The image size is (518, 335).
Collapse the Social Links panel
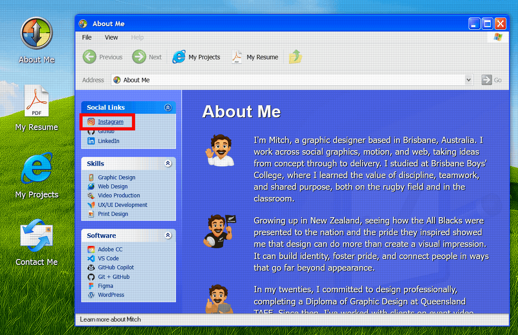168,107
